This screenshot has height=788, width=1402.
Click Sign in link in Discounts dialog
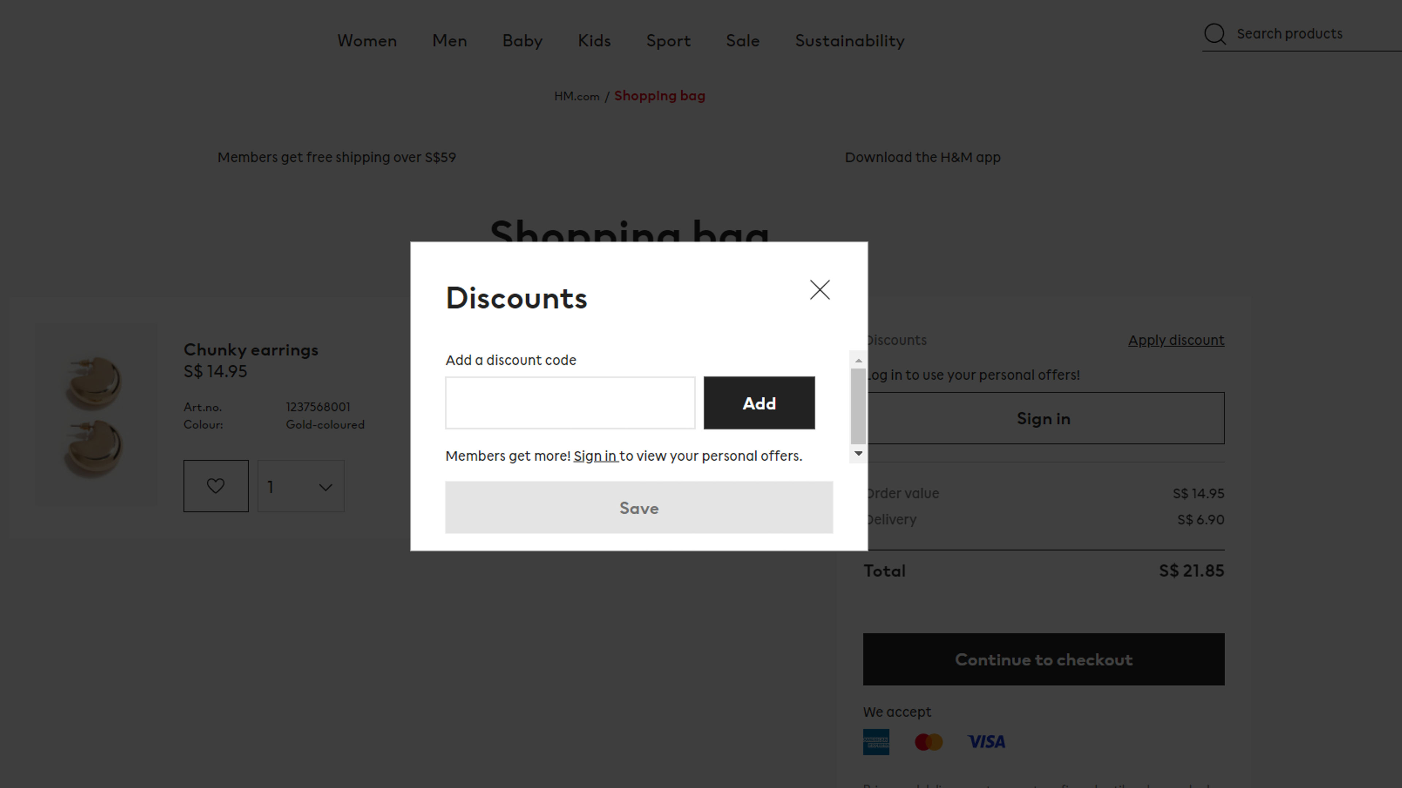coord(595,456)
